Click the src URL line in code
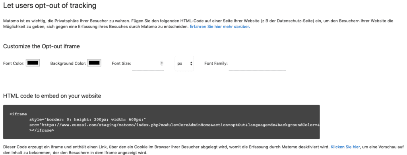Screen dimensions: 407x155 174,125
